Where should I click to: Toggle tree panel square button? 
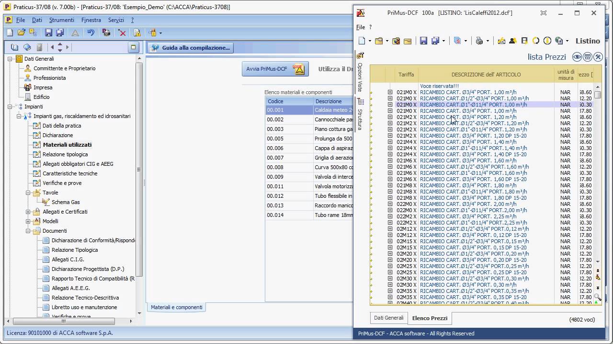click(134, 47)
